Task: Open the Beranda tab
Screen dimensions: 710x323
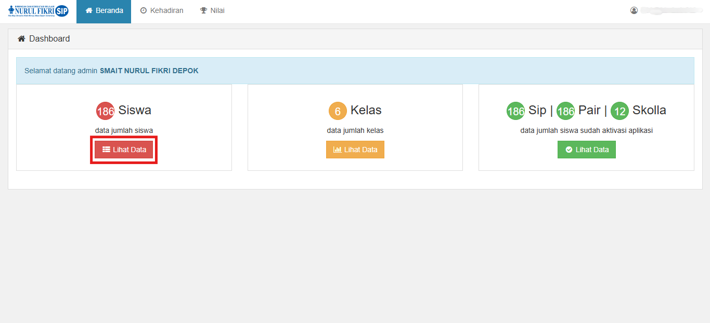Action: [104, 11]
